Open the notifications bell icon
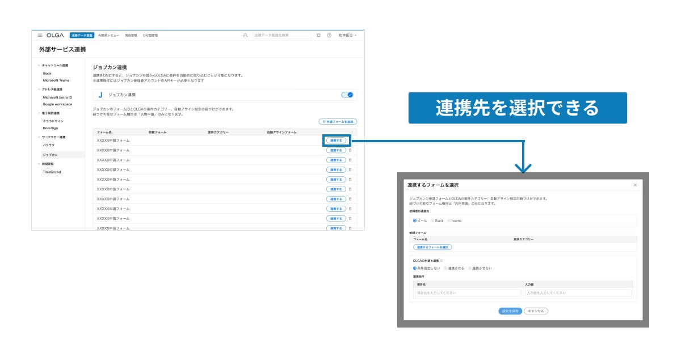Screen dimensions: 681x357 click(319, 35)
